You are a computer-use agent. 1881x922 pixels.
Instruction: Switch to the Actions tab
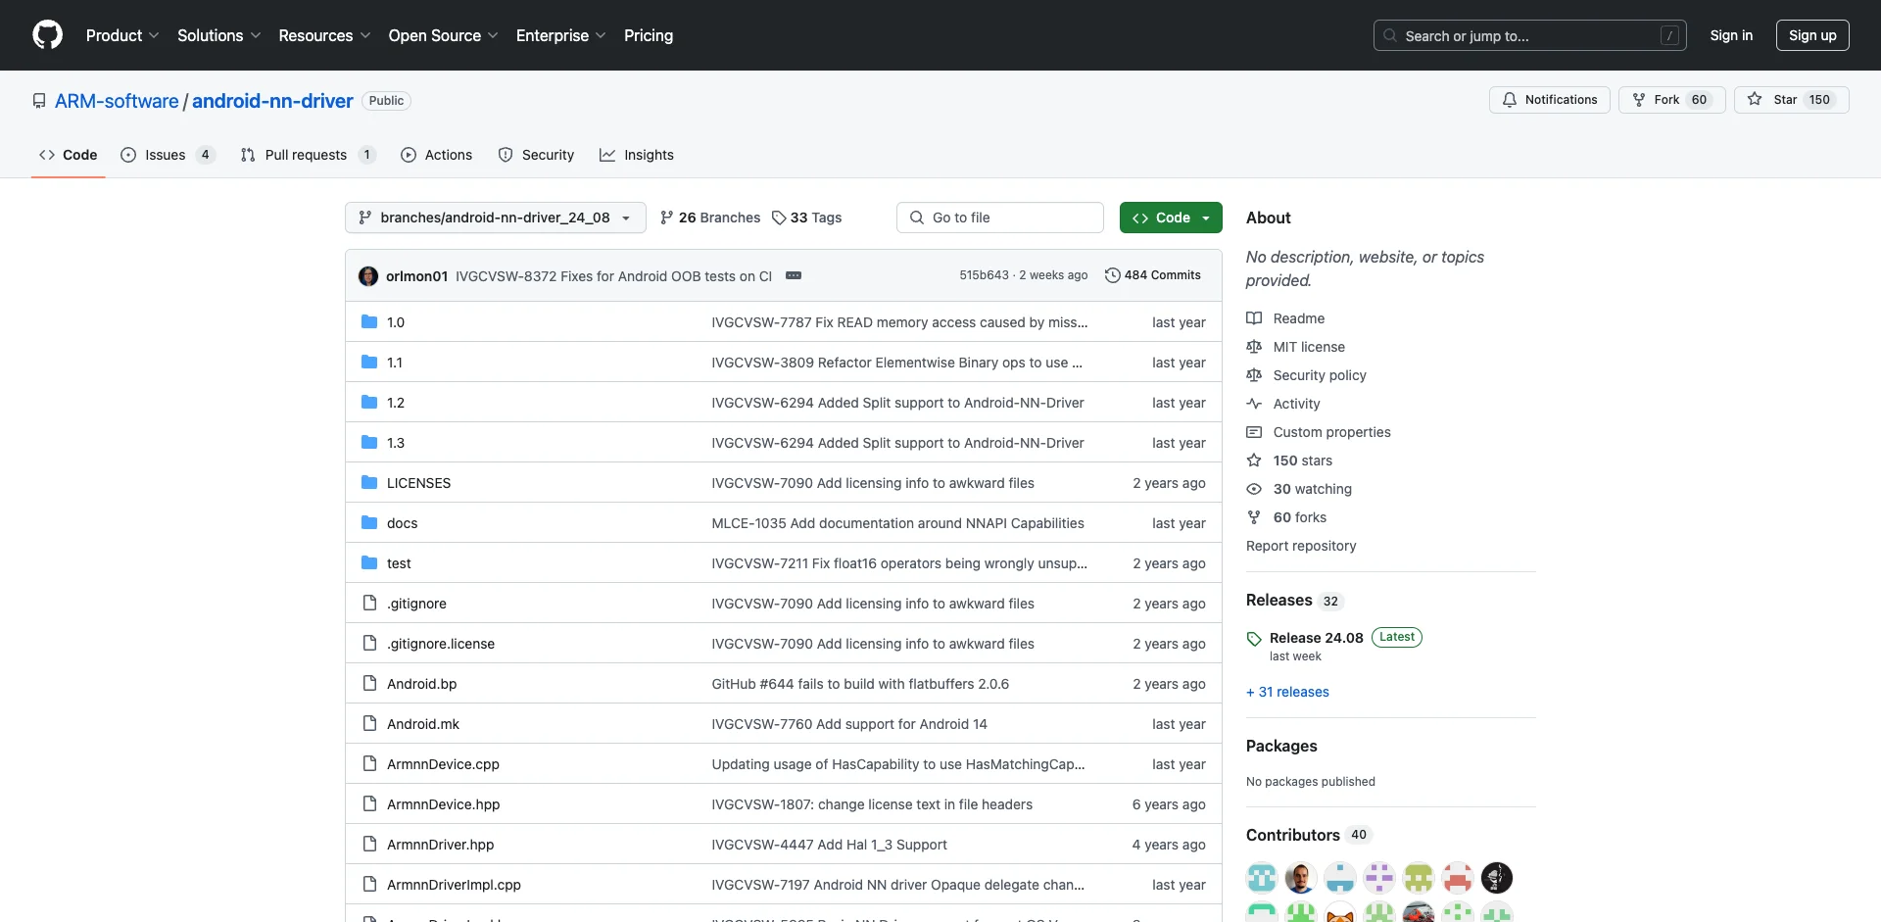tap(436, 155)
